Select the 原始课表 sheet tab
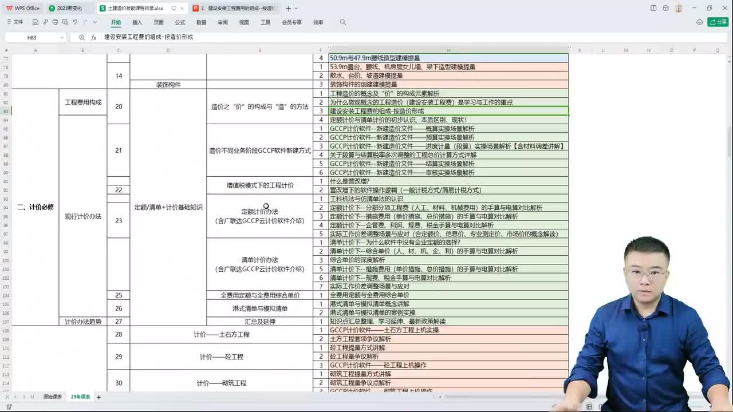733x412 pixels. click(x=53, y=397)
